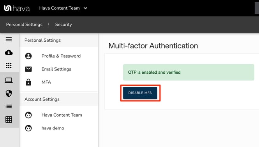This screenshot has height=147, width=259.
Task: Open the hamburger menu icon
Action: (9, 39)
